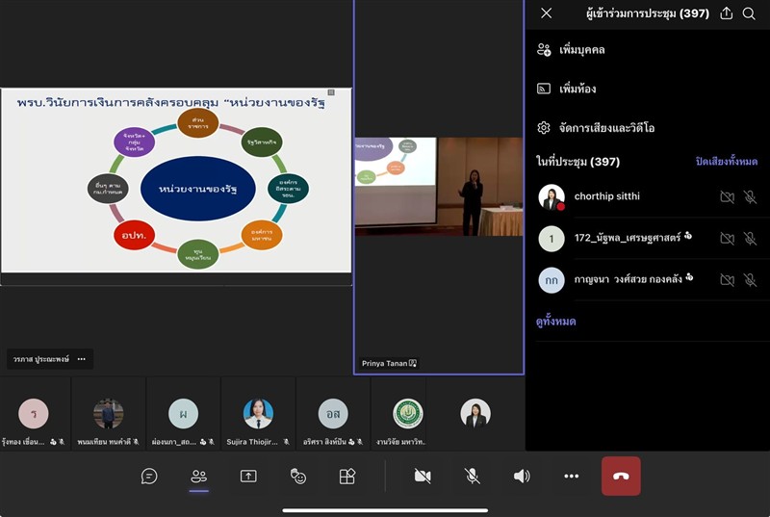
Task: Click the speaker audio icon
Action: coord(522,476)
